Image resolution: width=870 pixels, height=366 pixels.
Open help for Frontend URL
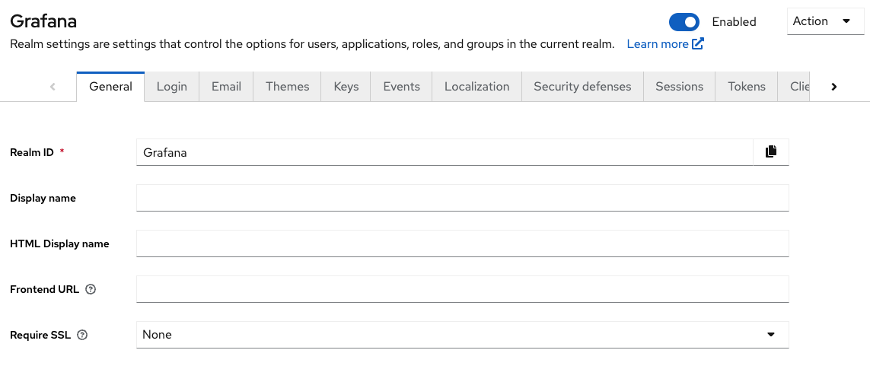pos(91,289)
